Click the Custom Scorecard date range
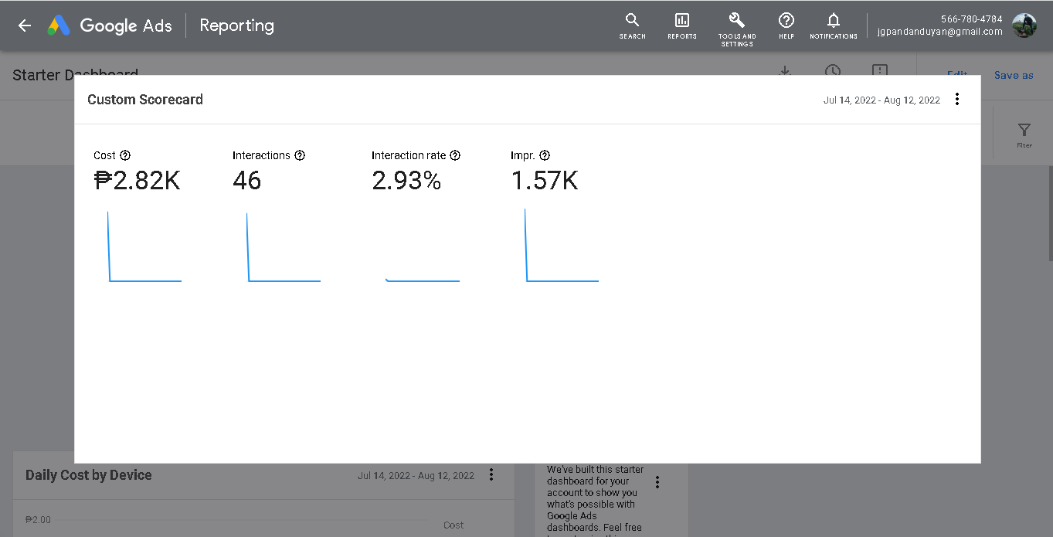1053x537 pixels. tap(881, 100)
